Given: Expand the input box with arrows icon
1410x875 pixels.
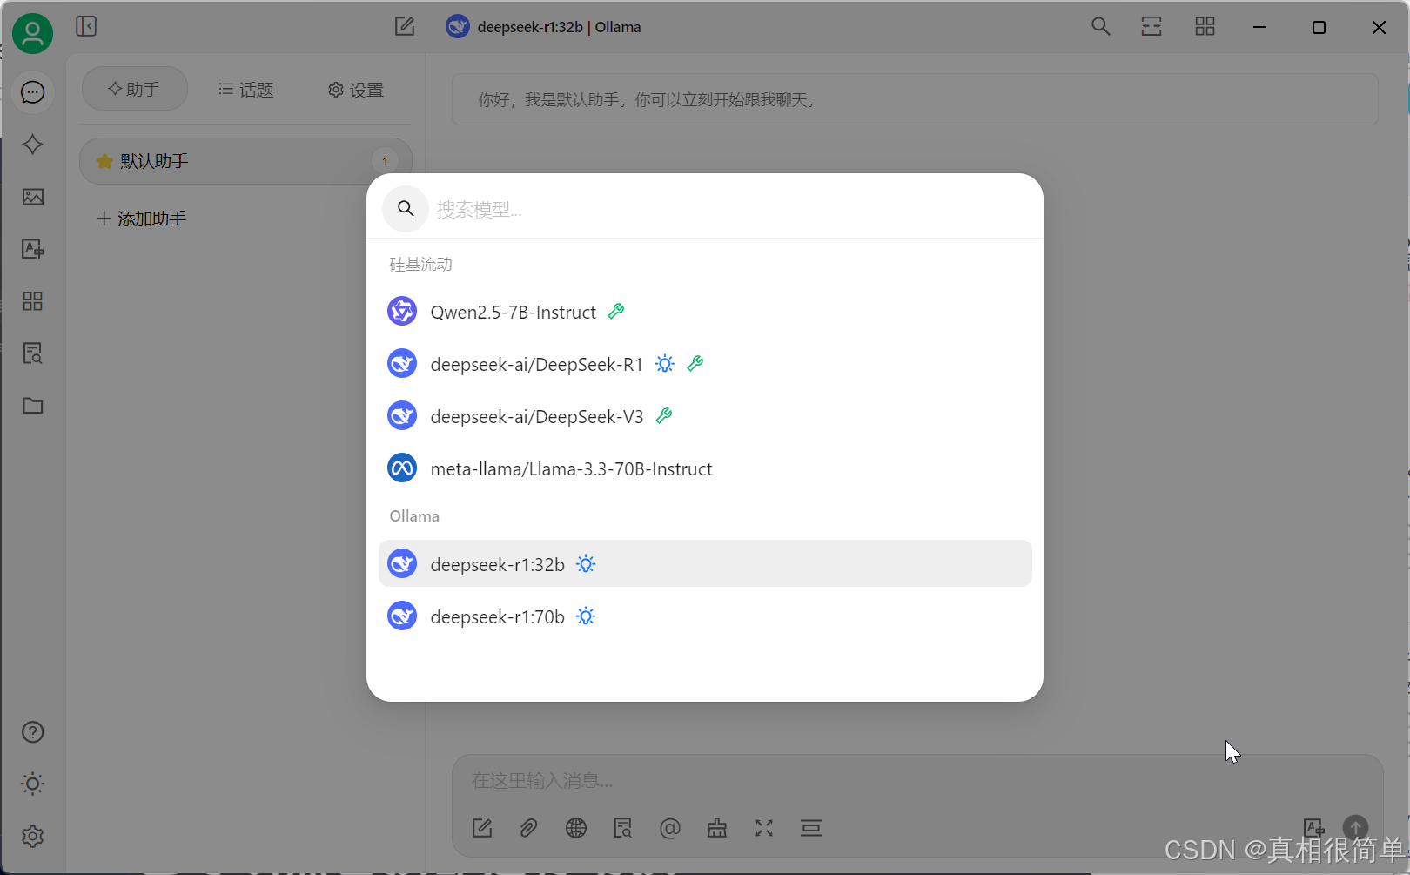Looking at the screenshot, I should point(764,828).
